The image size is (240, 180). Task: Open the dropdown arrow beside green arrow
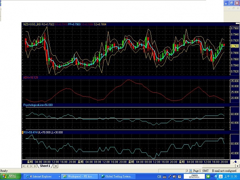tap(212, 177)
